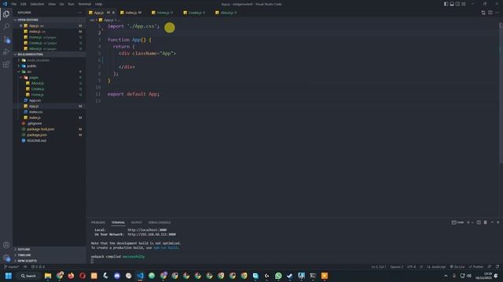Open the Customize Layout icon in the title bar
Image resolution: width=503 pixels, height=282 pixels.
click(x=463, y=4)
